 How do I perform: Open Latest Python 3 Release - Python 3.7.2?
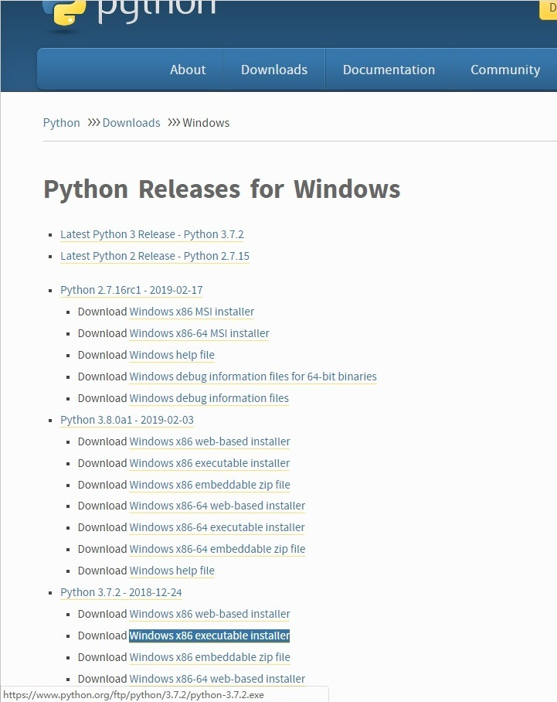pos(152,234)
